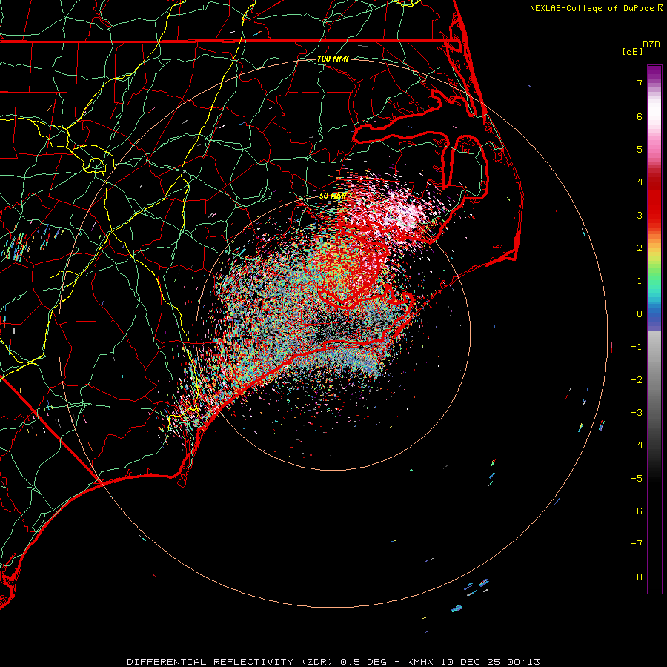The height and width of the screenshot is (667, 667).
Task: Click the '50 NMI' range ring label
Action: (x=333, y=196)
